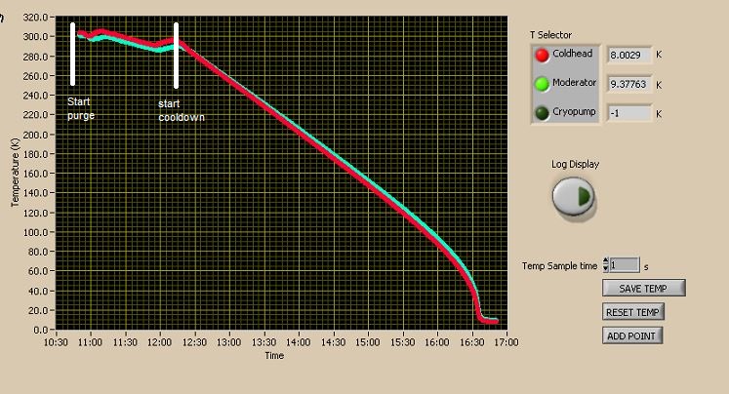Click the Moderator temperature field 9.37763

[629, 84]
